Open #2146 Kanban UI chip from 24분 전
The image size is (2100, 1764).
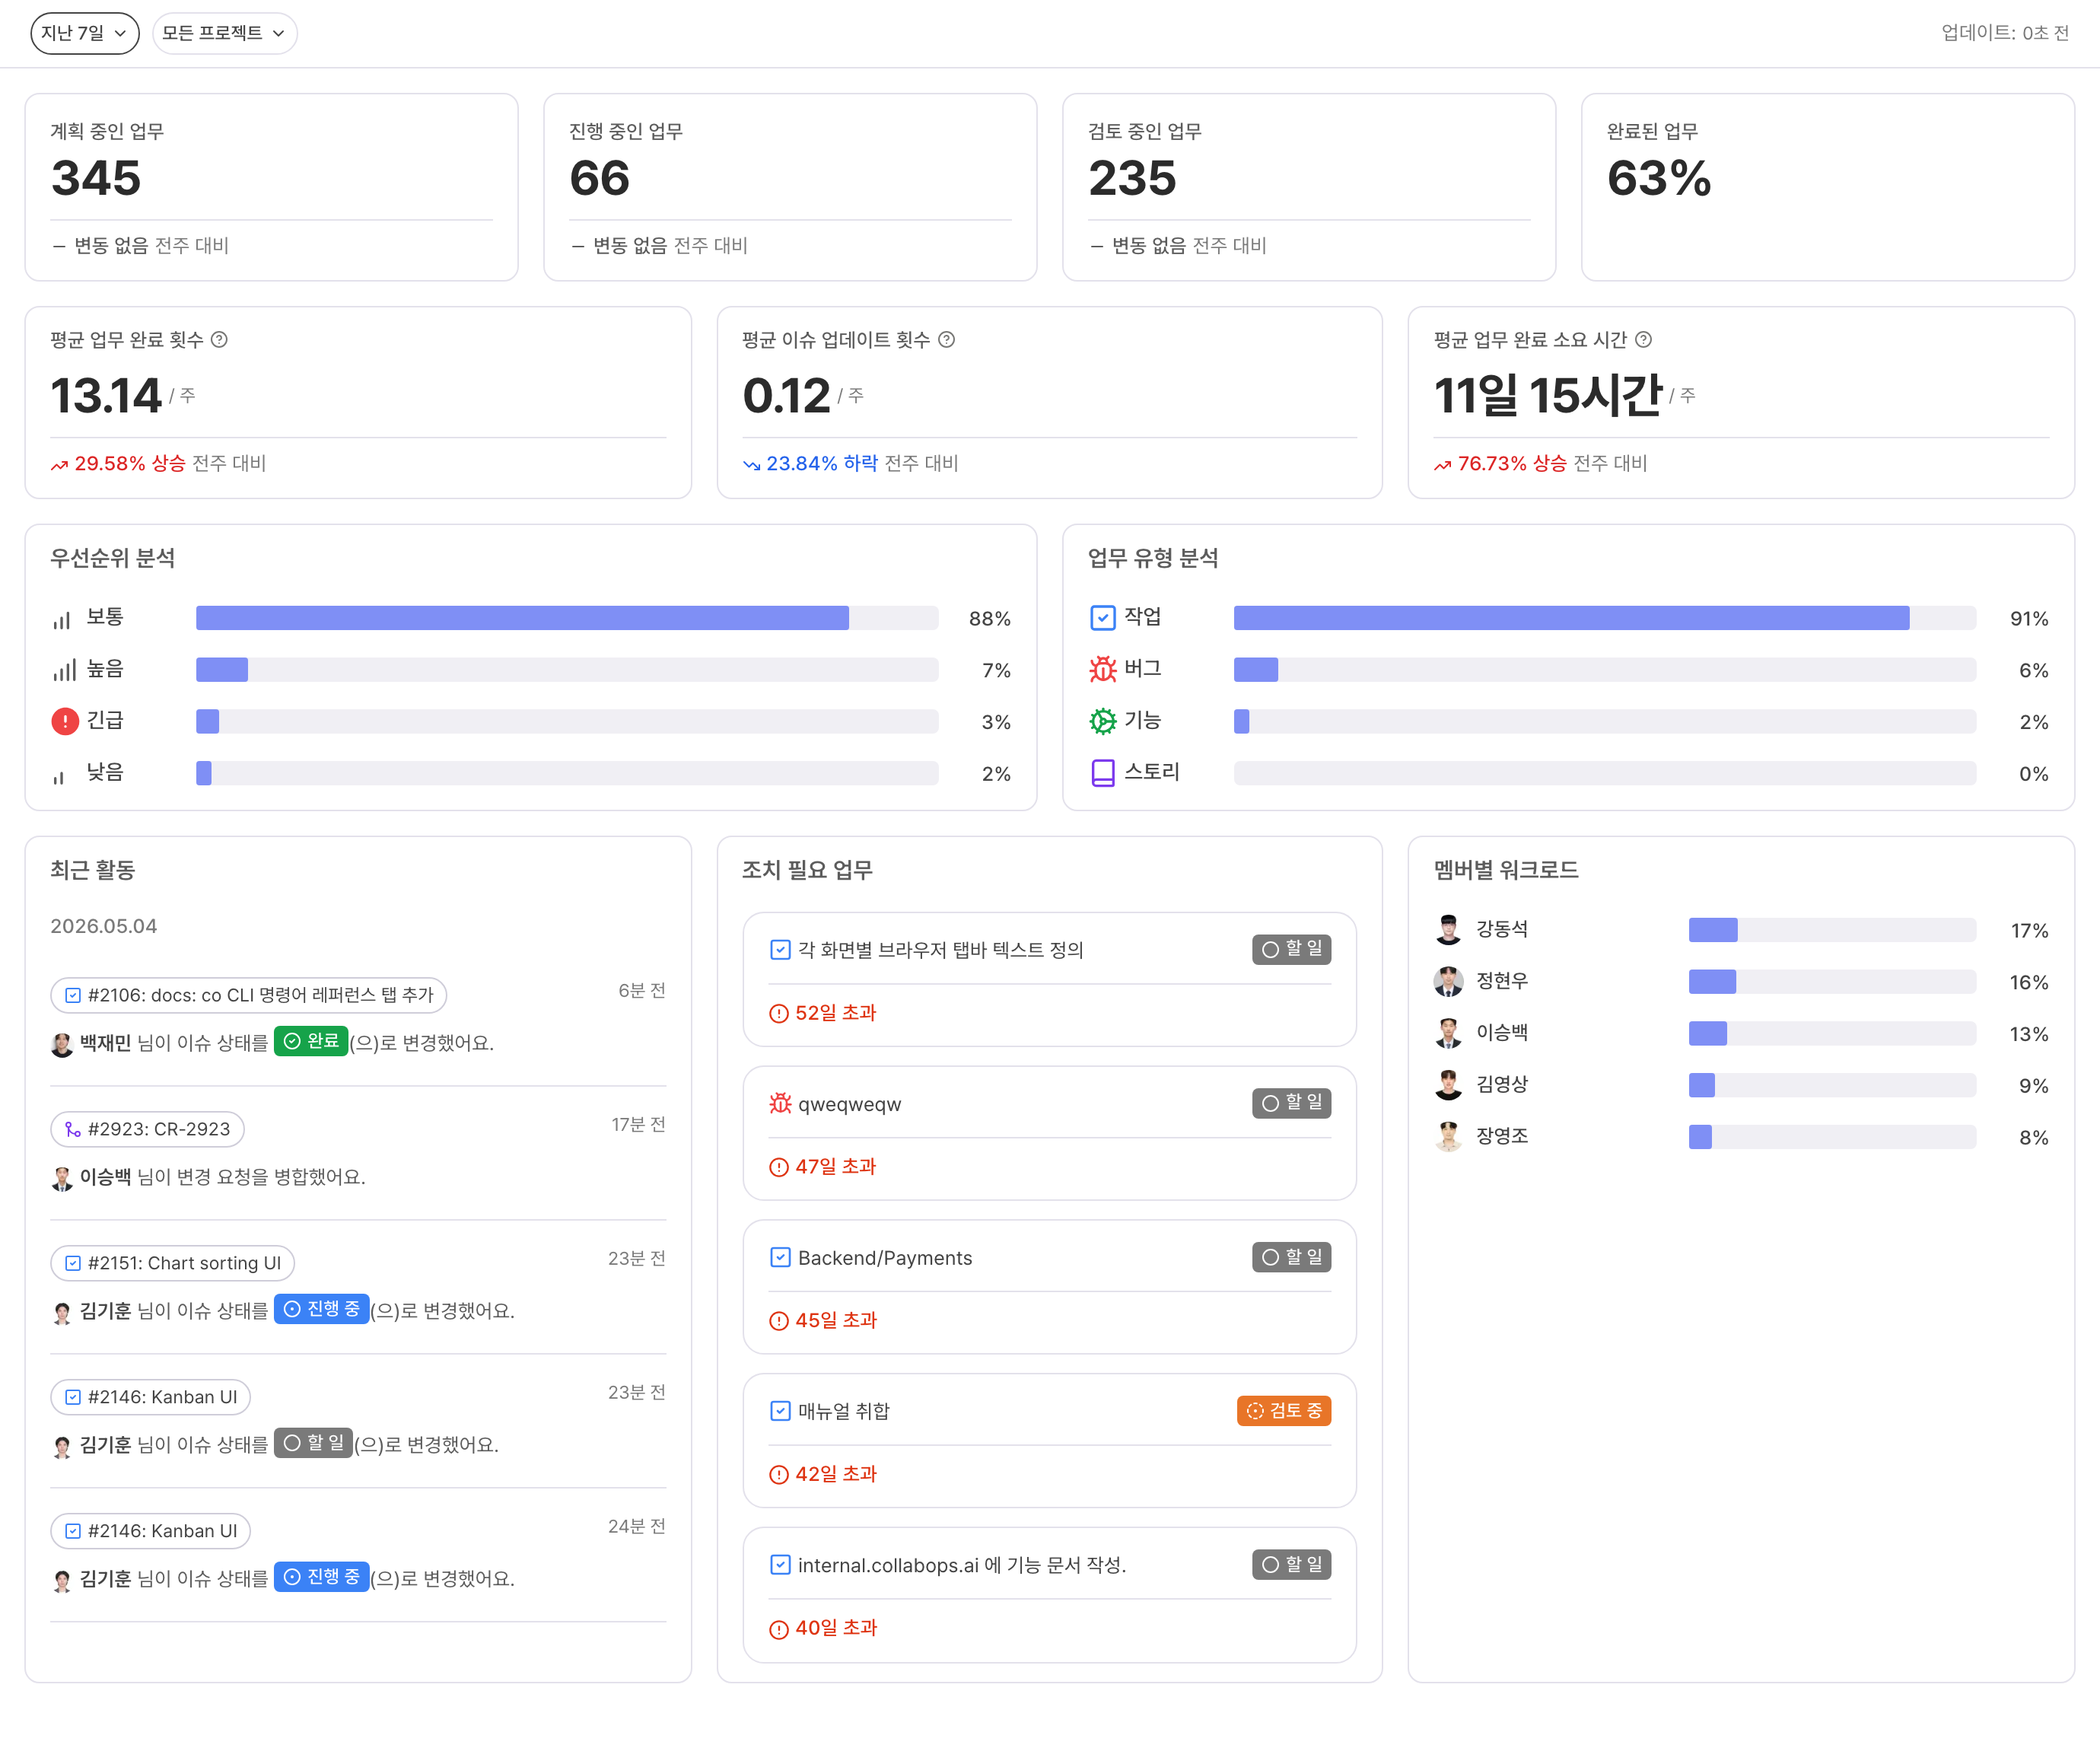tap(150, 1531)
